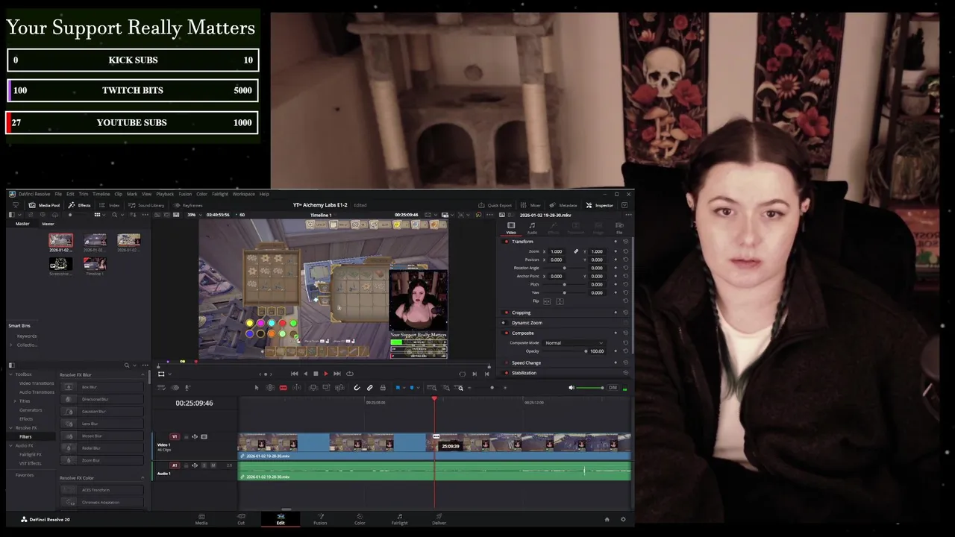This screenshot has width=955, height=537.
Task: Open the Composite Mode dropdown
Action: click(574, 342)
